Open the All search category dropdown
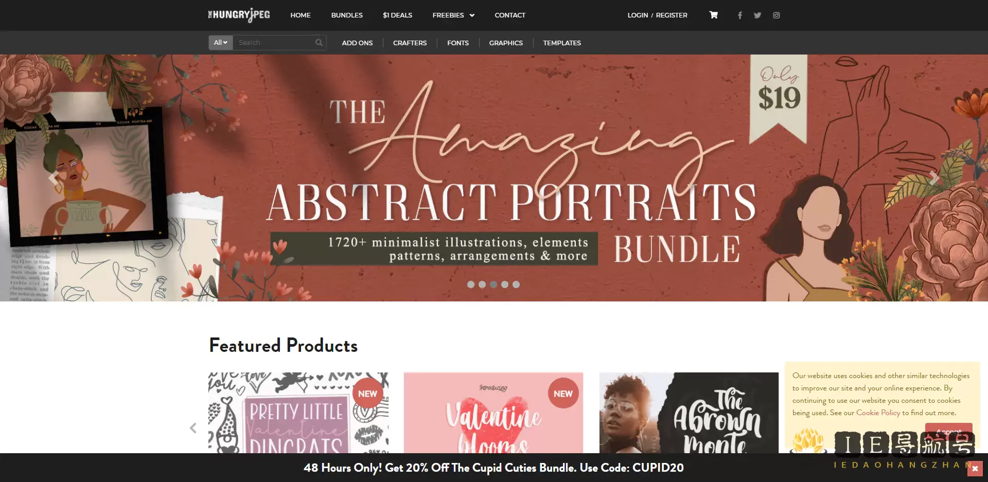 [x=221, y=43]
